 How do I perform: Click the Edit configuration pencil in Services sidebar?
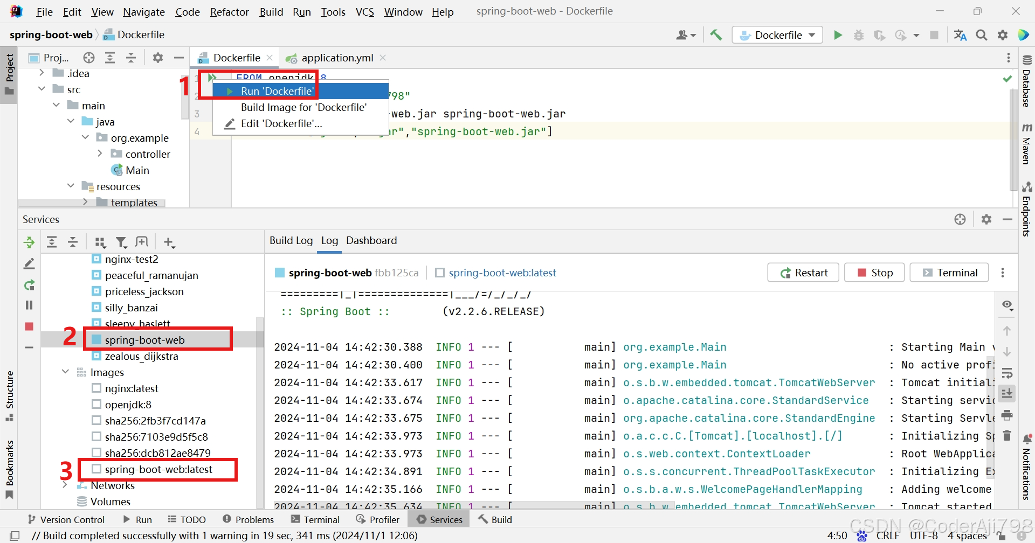pos(29,263)
